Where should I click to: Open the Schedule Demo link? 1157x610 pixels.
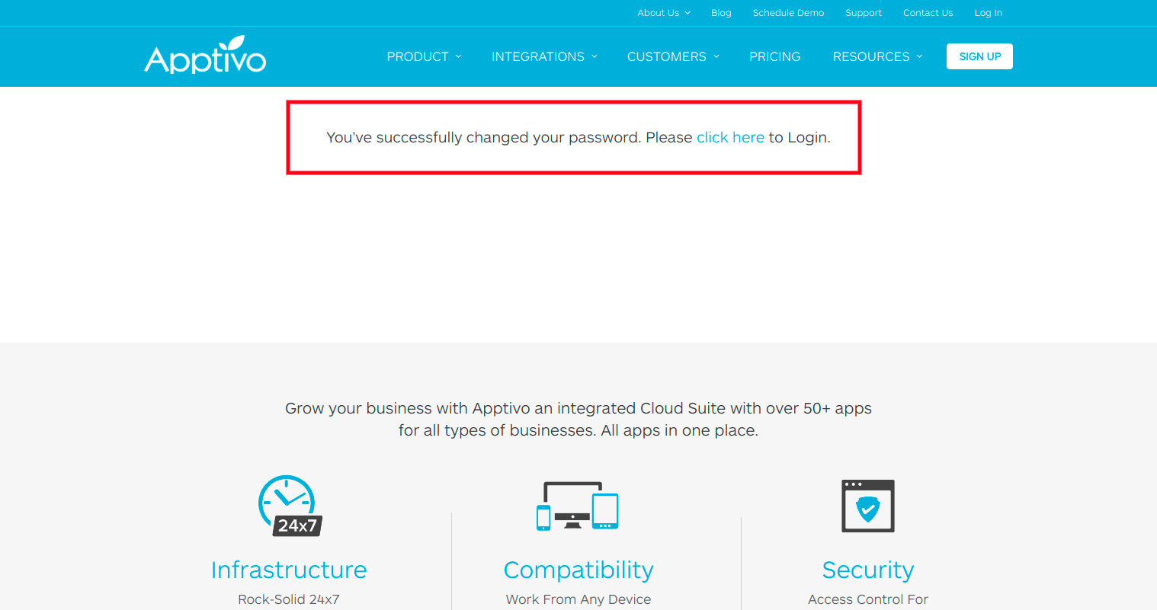click(x=788, y=13)
